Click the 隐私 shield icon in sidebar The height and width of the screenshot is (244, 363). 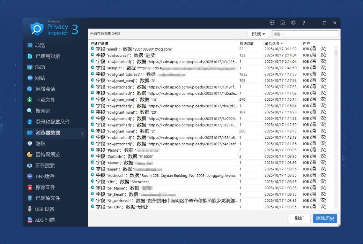30,144
